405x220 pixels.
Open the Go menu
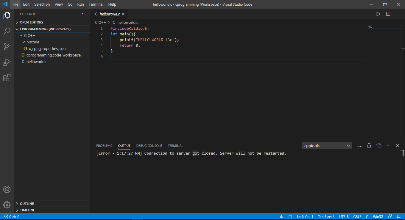pyautogui.click(x=70, y=4)
